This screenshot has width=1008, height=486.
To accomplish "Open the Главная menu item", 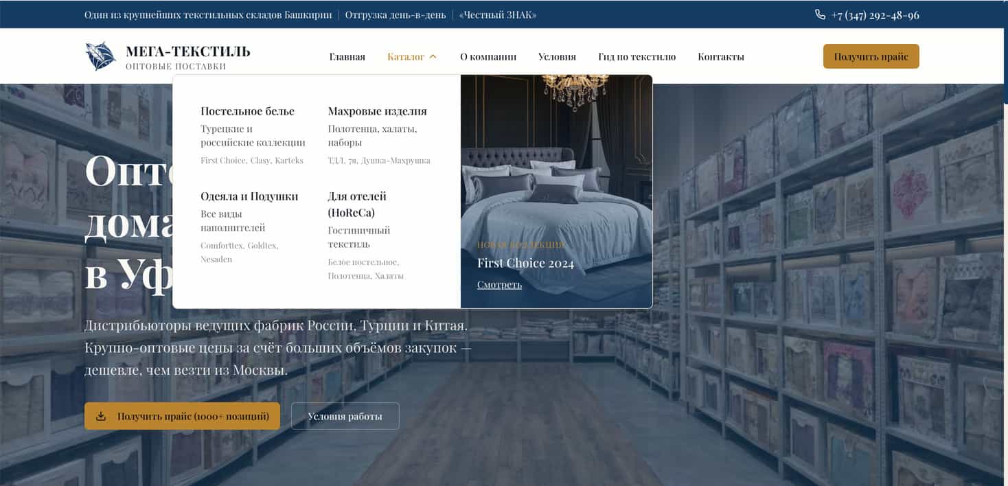I will click(x=347, y=57).
